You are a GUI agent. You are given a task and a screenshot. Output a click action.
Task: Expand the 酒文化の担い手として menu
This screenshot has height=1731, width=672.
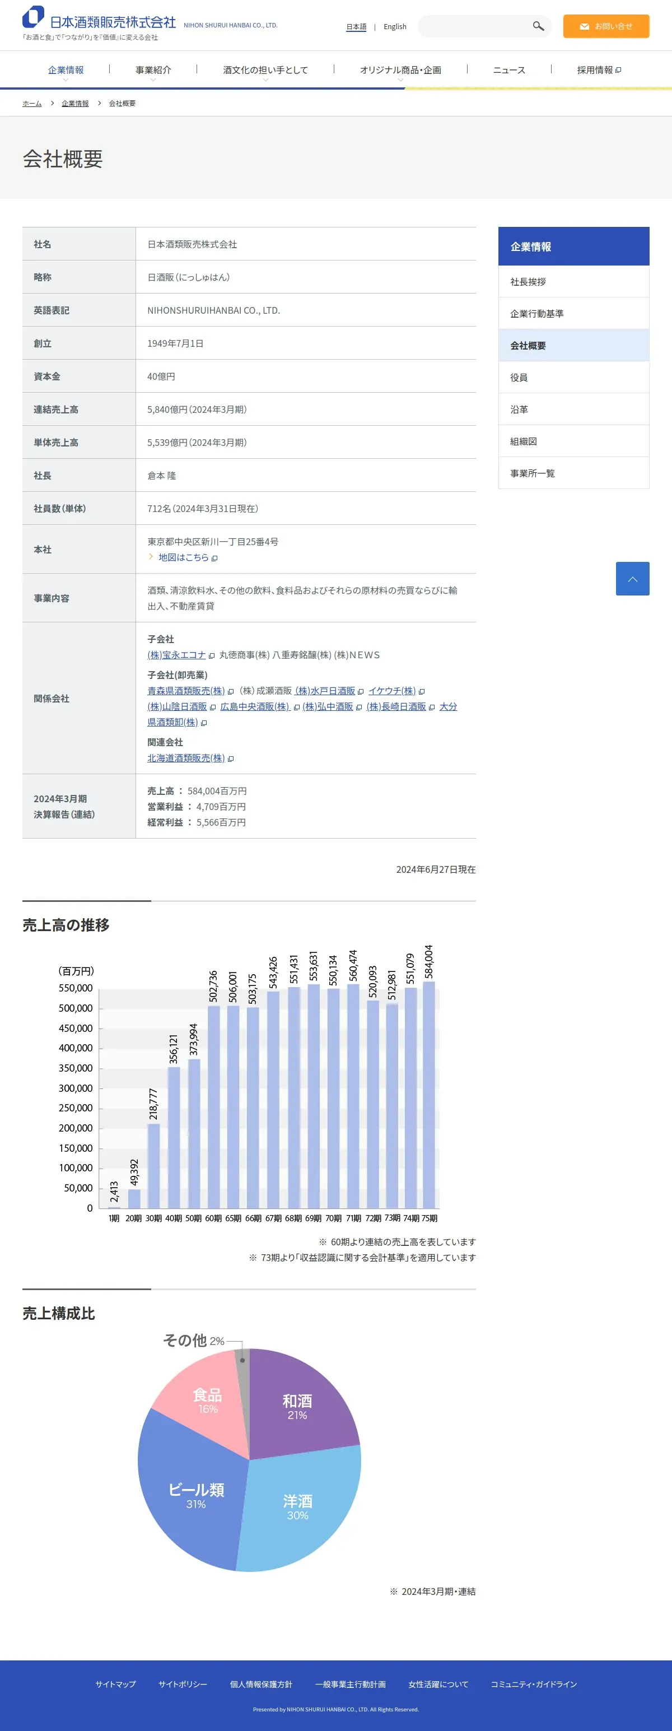[x=265, y=70]
